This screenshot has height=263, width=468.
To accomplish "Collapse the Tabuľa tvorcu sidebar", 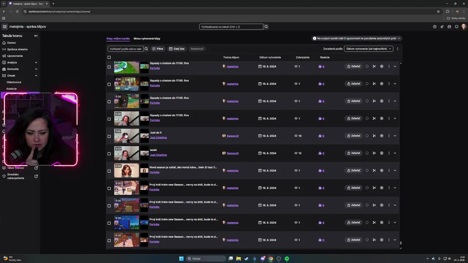I will [x=36, y=36].
